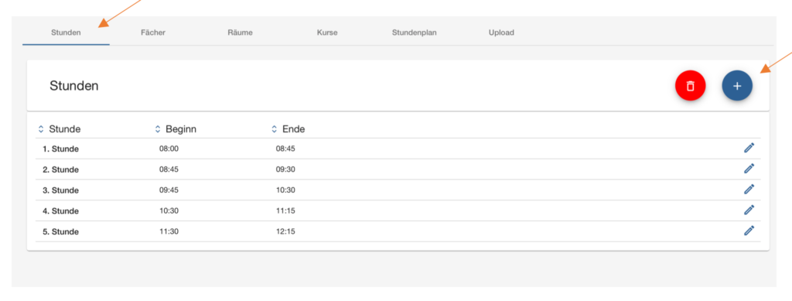Click the Ende column header text
The width and height of the screenshot is (792, 301).
(293, 129)
